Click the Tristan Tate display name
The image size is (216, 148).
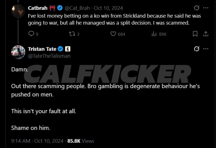coord(42,49)
